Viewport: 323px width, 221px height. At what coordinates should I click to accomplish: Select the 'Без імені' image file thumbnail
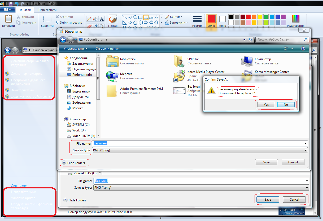coord(180,91)
